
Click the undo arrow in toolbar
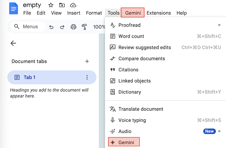point(51,27)
